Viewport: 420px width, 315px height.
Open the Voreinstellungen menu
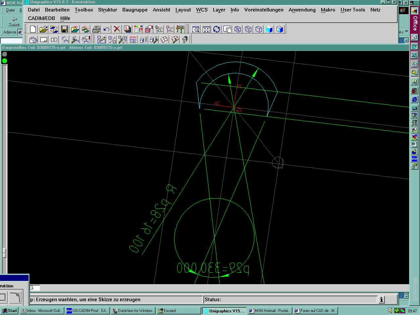point(263,10)
